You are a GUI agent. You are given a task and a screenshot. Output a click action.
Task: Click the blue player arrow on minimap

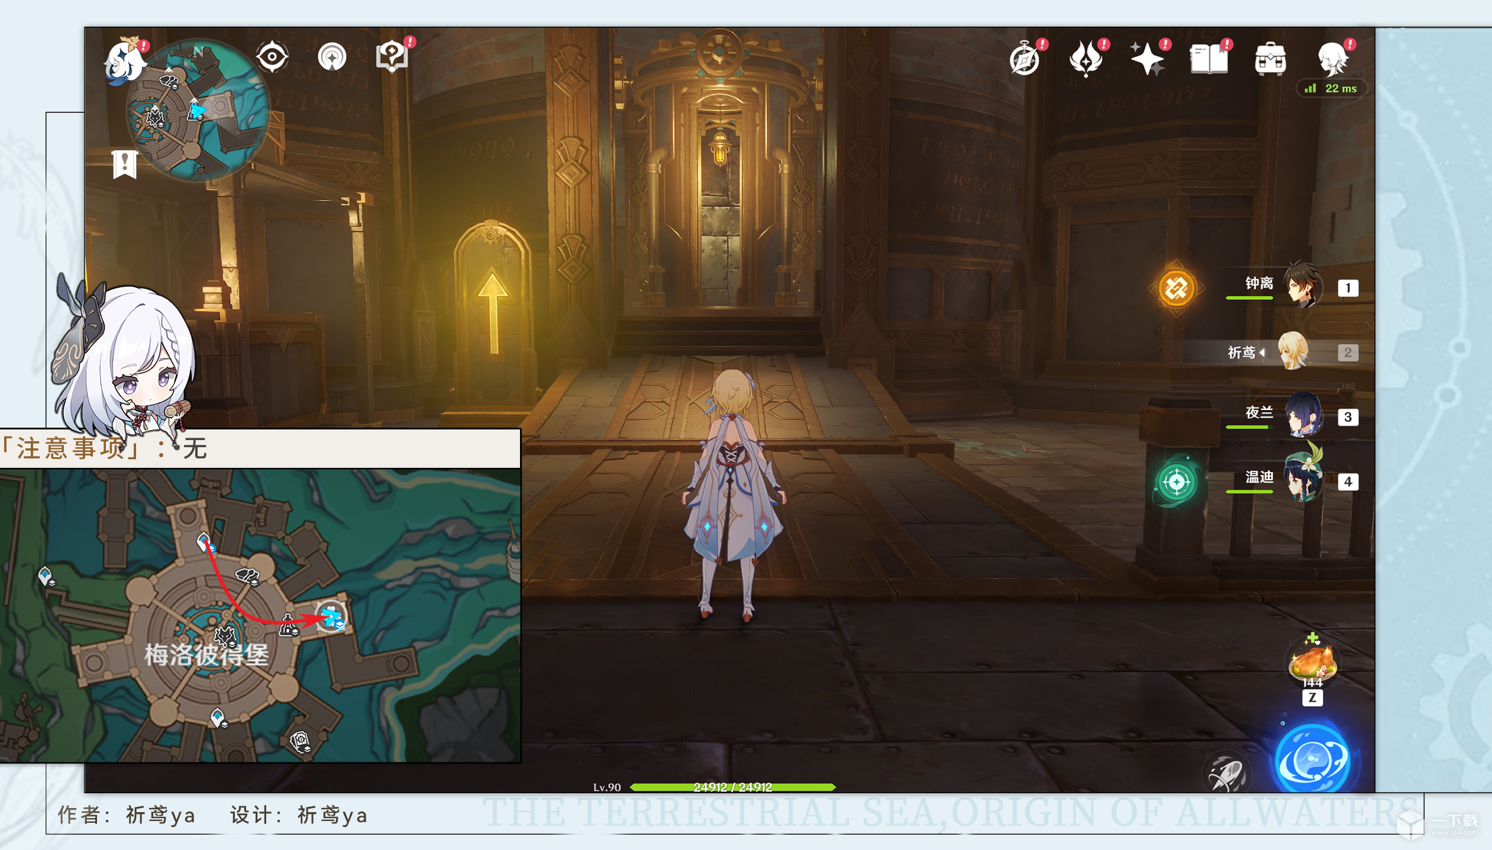(197, 111)
